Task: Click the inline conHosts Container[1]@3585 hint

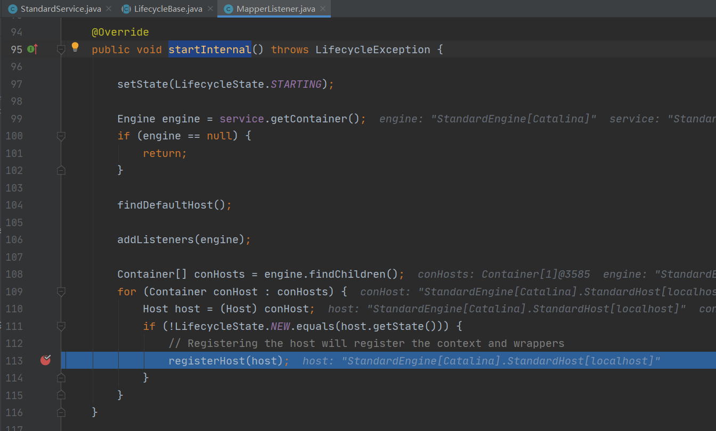Action: click(x=504, y=274)
